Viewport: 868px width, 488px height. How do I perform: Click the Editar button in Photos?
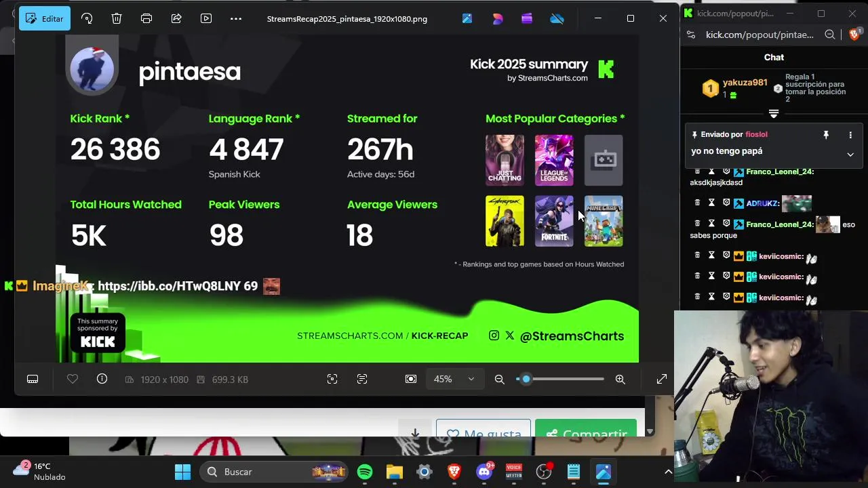tap(45, 18)
